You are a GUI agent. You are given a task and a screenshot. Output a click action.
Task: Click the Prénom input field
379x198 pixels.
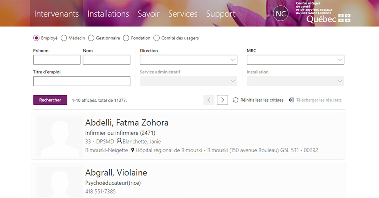57,60
